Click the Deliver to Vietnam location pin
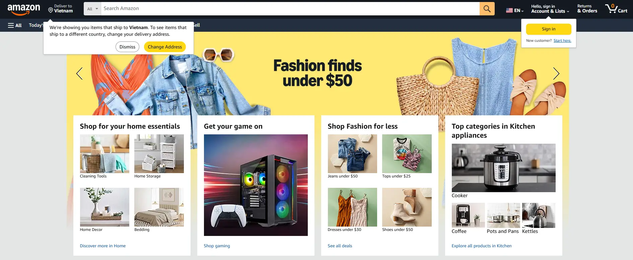Screen dimensions: 633x260 point(51,10)
